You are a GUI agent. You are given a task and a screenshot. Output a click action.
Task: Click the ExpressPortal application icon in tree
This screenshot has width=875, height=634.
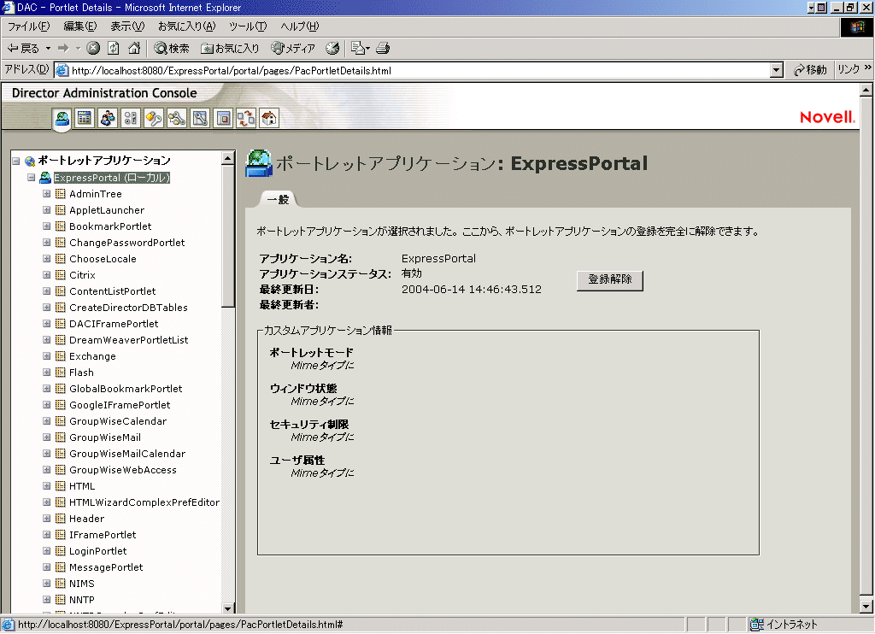[x=45, y=178]
